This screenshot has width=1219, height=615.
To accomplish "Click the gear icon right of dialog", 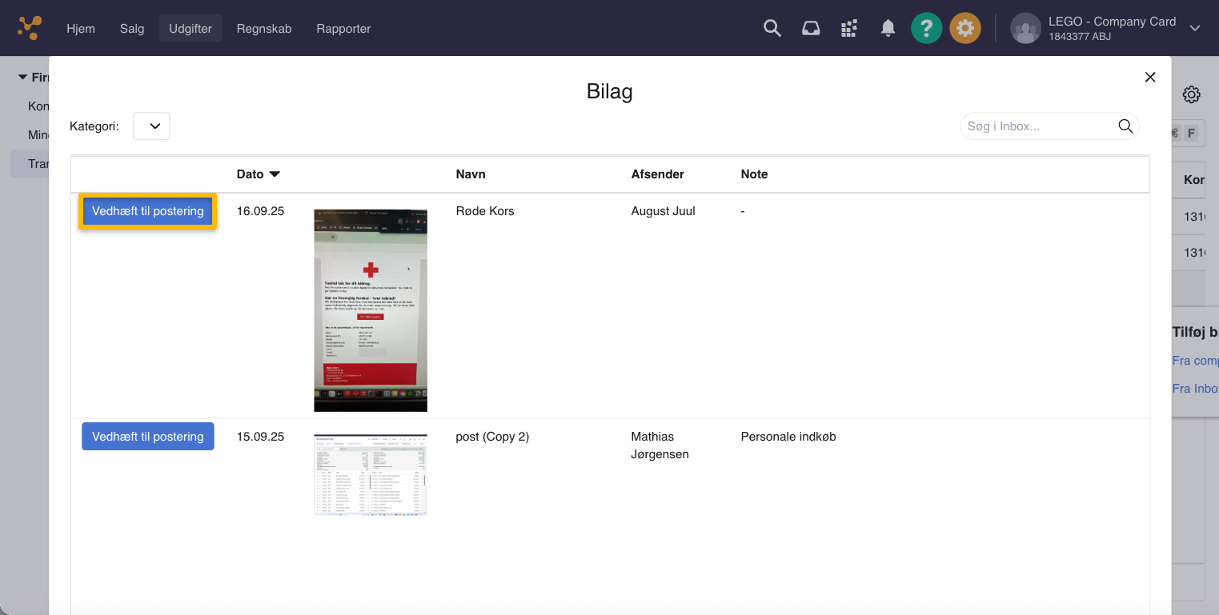I will pos(1191,94).
